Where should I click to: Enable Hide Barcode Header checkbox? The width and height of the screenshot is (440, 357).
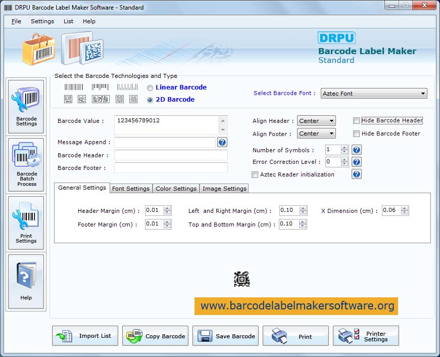pos(356,121)
